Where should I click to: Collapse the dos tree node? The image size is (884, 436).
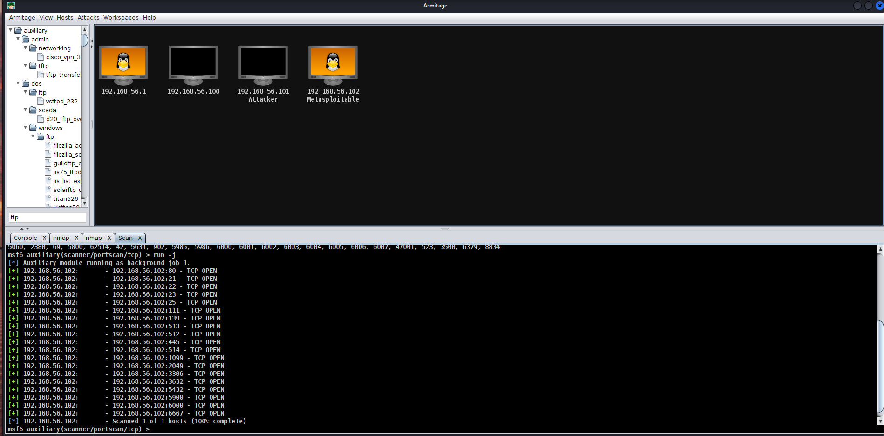[18, 83]
